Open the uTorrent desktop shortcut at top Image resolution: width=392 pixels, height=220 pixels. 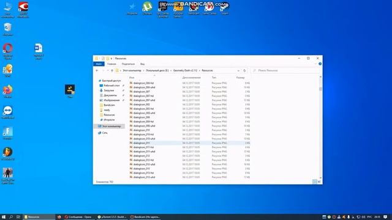147,8
